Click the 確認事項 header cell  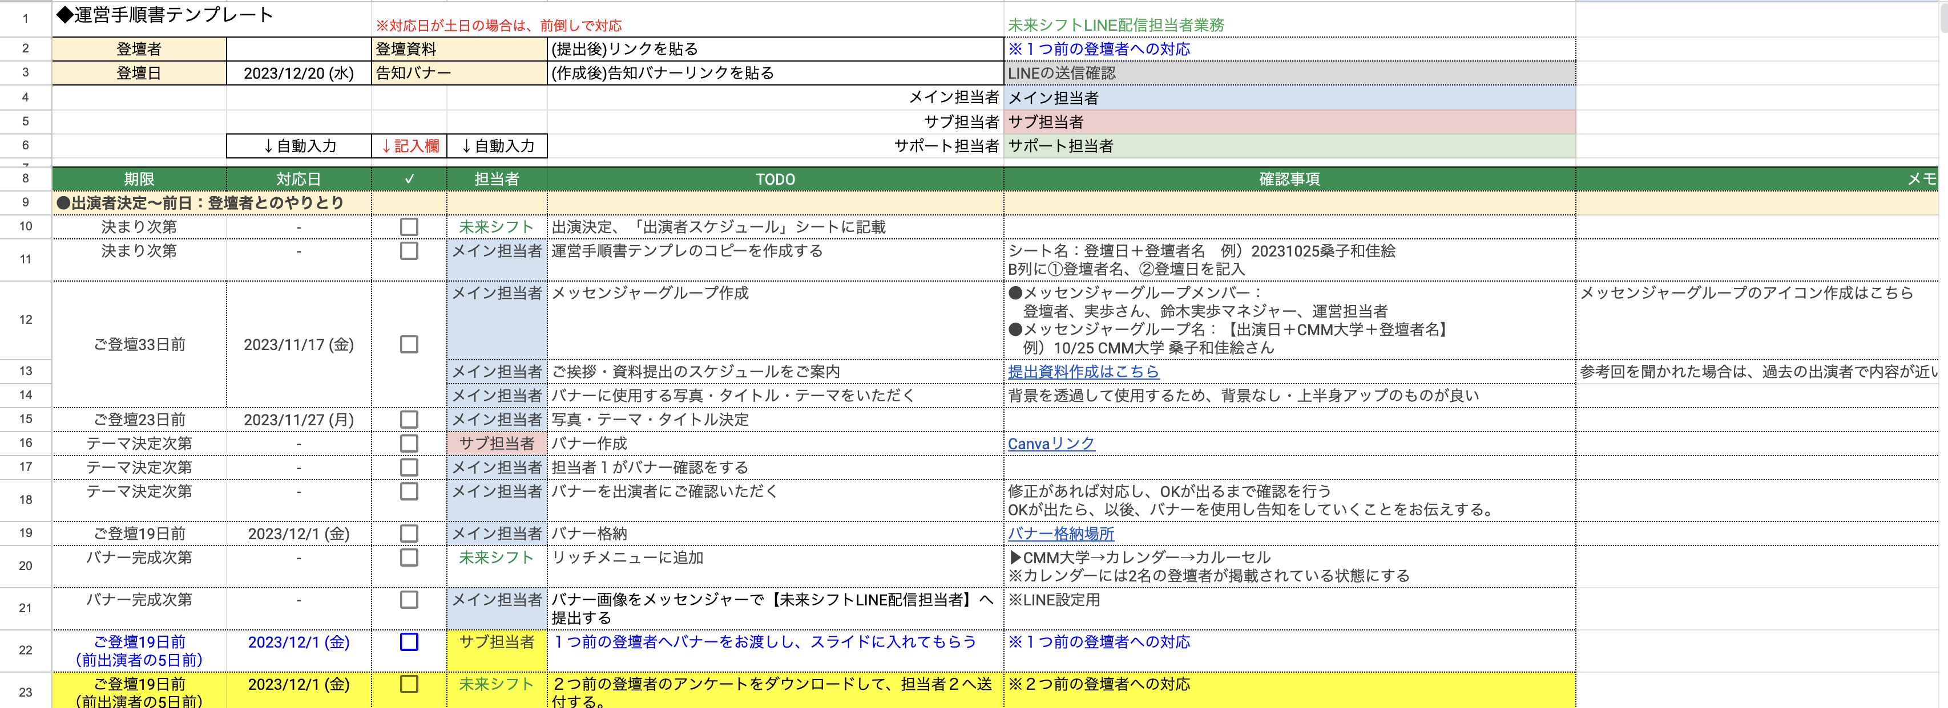1289,179
